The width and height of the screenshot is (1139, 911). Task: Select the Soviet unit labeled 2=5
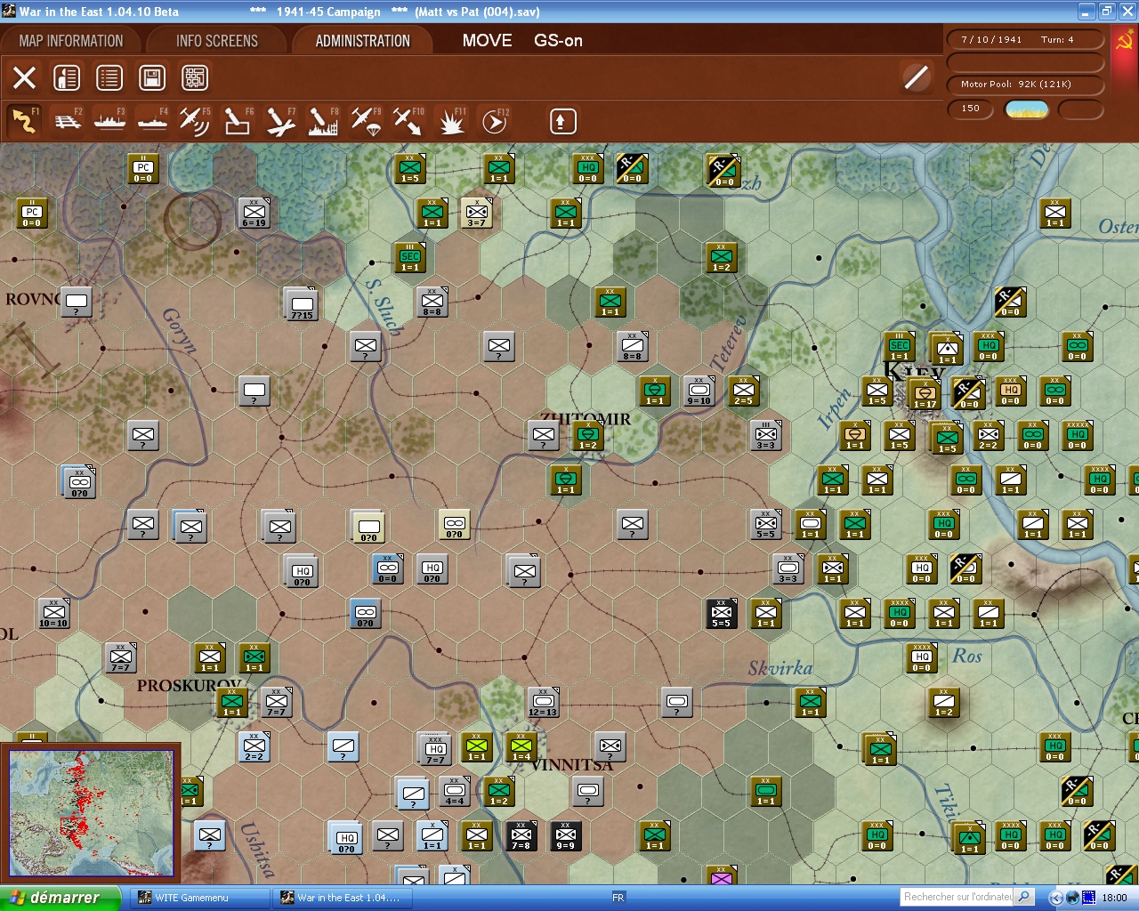744,391
